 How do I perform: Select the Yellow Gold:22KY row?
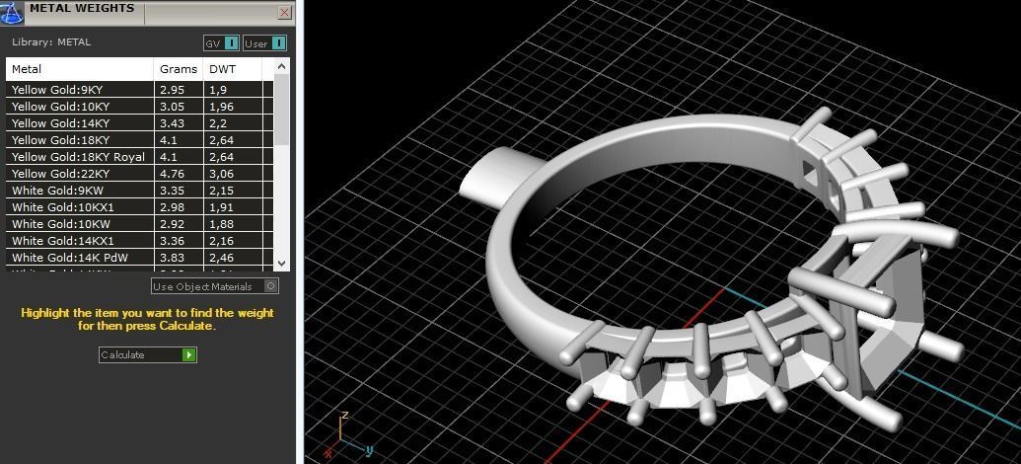pos(139,174)
